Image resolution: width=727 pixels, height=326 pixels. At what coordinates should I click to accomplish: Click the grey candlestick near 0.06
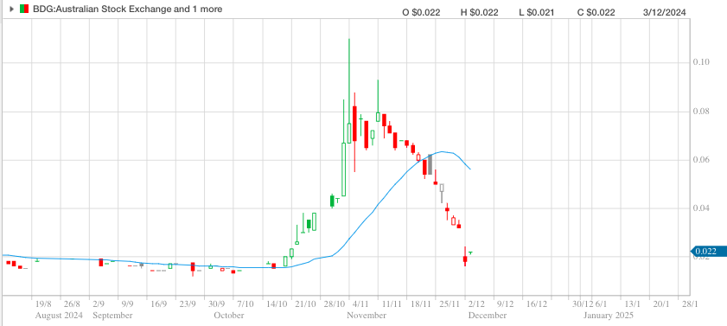[430, 164]
